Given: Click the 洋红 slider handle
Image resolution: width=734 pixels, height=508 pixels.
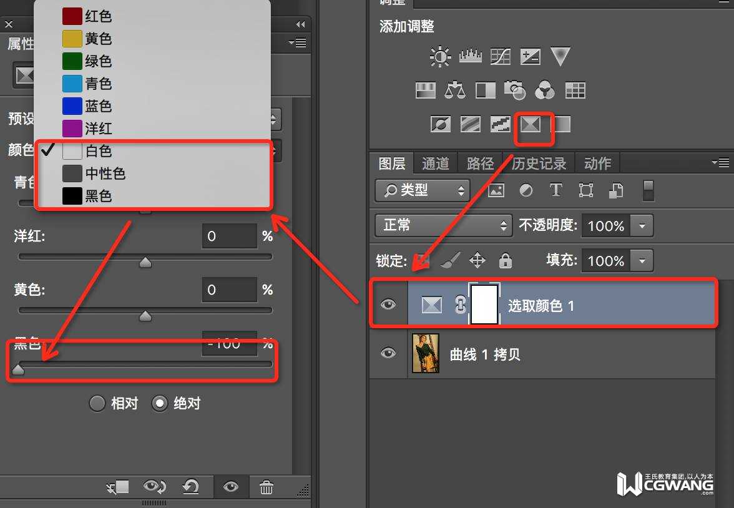Looking at the screenshot, I should tap(145, 261).
